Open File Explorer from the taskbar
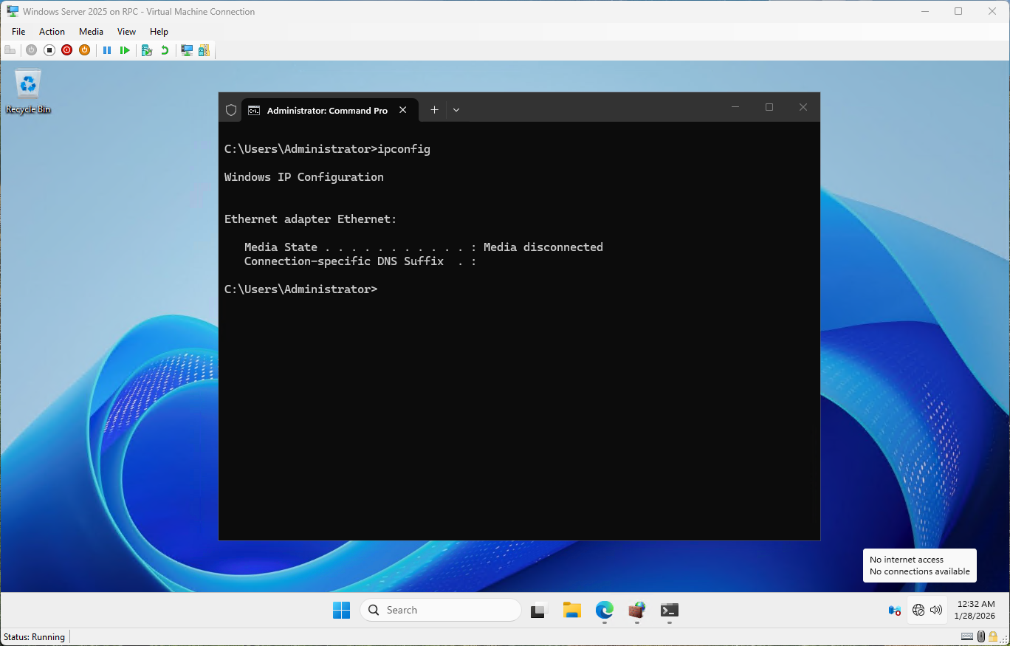 click(571, 610)
